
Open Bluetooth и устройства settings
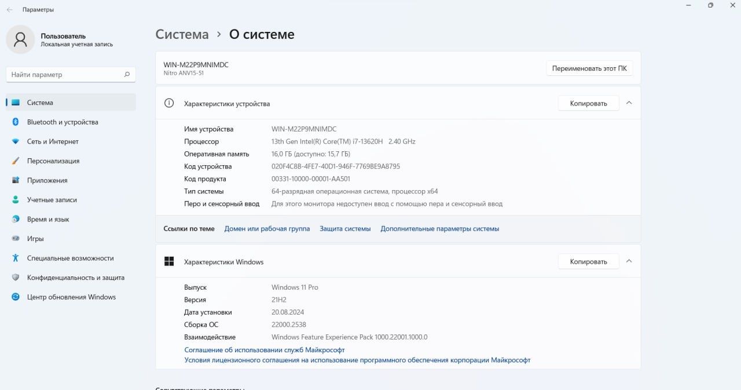[71, 122]
